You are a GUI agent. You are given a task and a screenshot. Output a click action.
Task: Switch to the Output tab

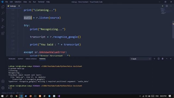(x=21, y=59)
